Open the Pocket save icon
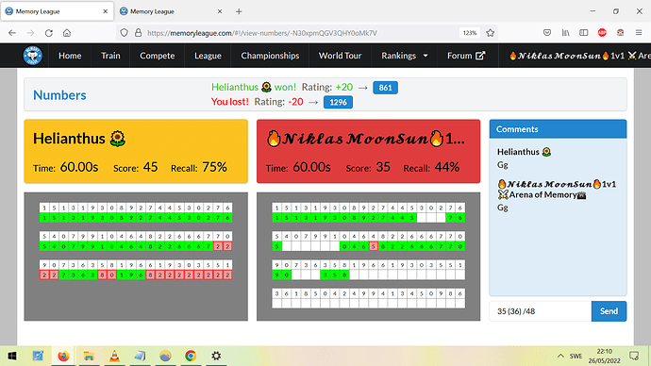 [547, 33]
